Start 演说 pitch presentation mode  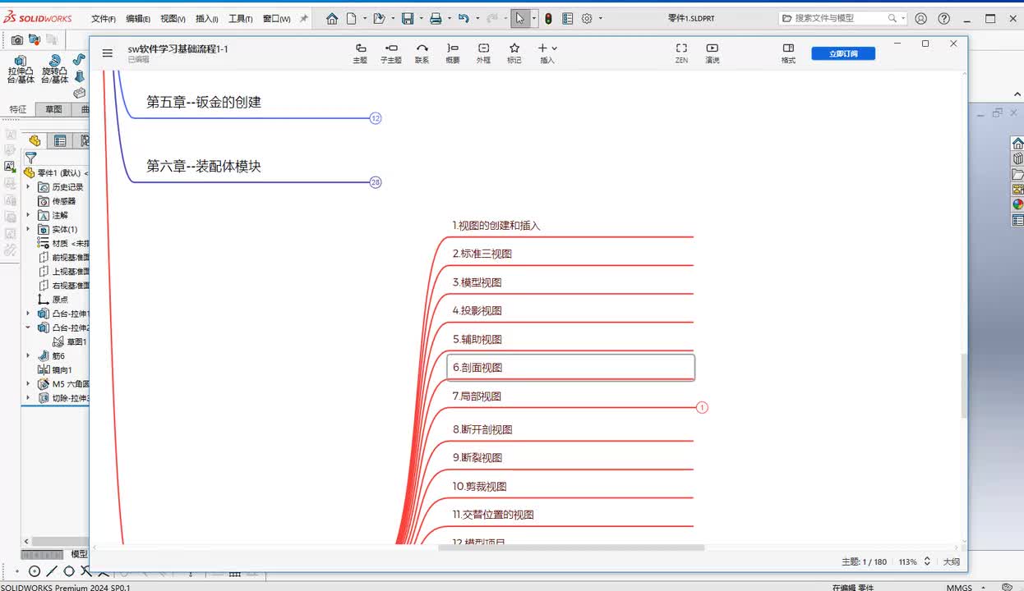[x=713, y=53]
